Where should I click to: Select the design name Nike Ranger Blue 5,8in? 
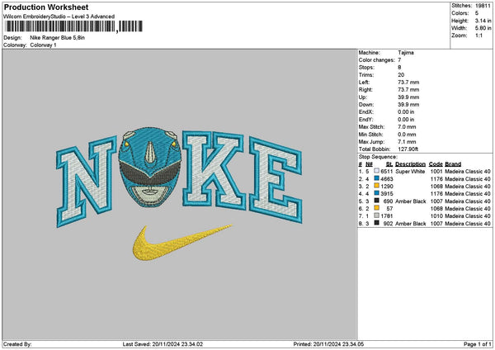point(58,38)
